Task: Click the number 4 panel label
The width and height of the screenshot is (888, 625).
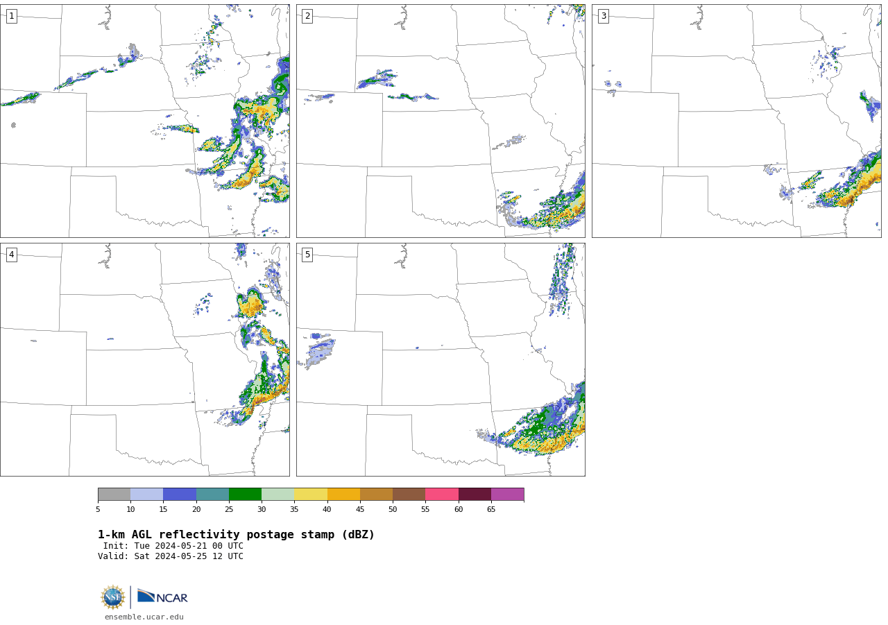Action: click(x=11, y=255)
